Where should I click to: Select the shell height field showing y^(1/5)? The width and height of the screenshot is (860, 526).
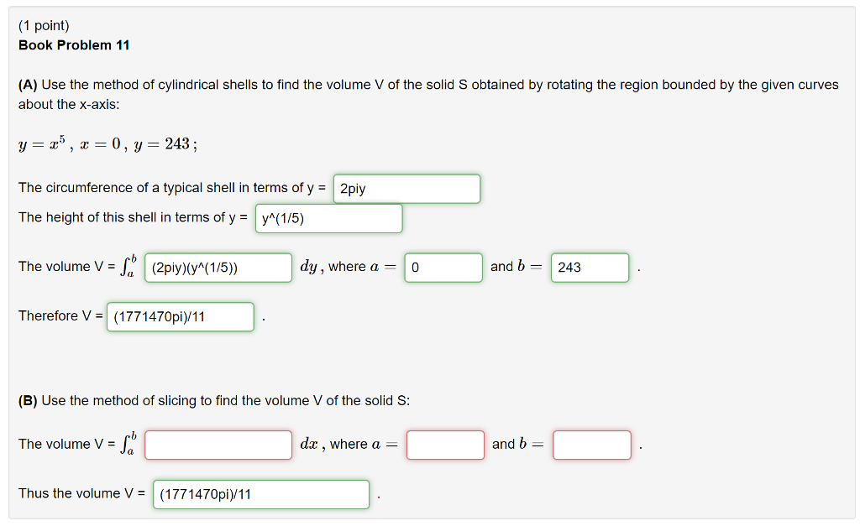(328, 218)
